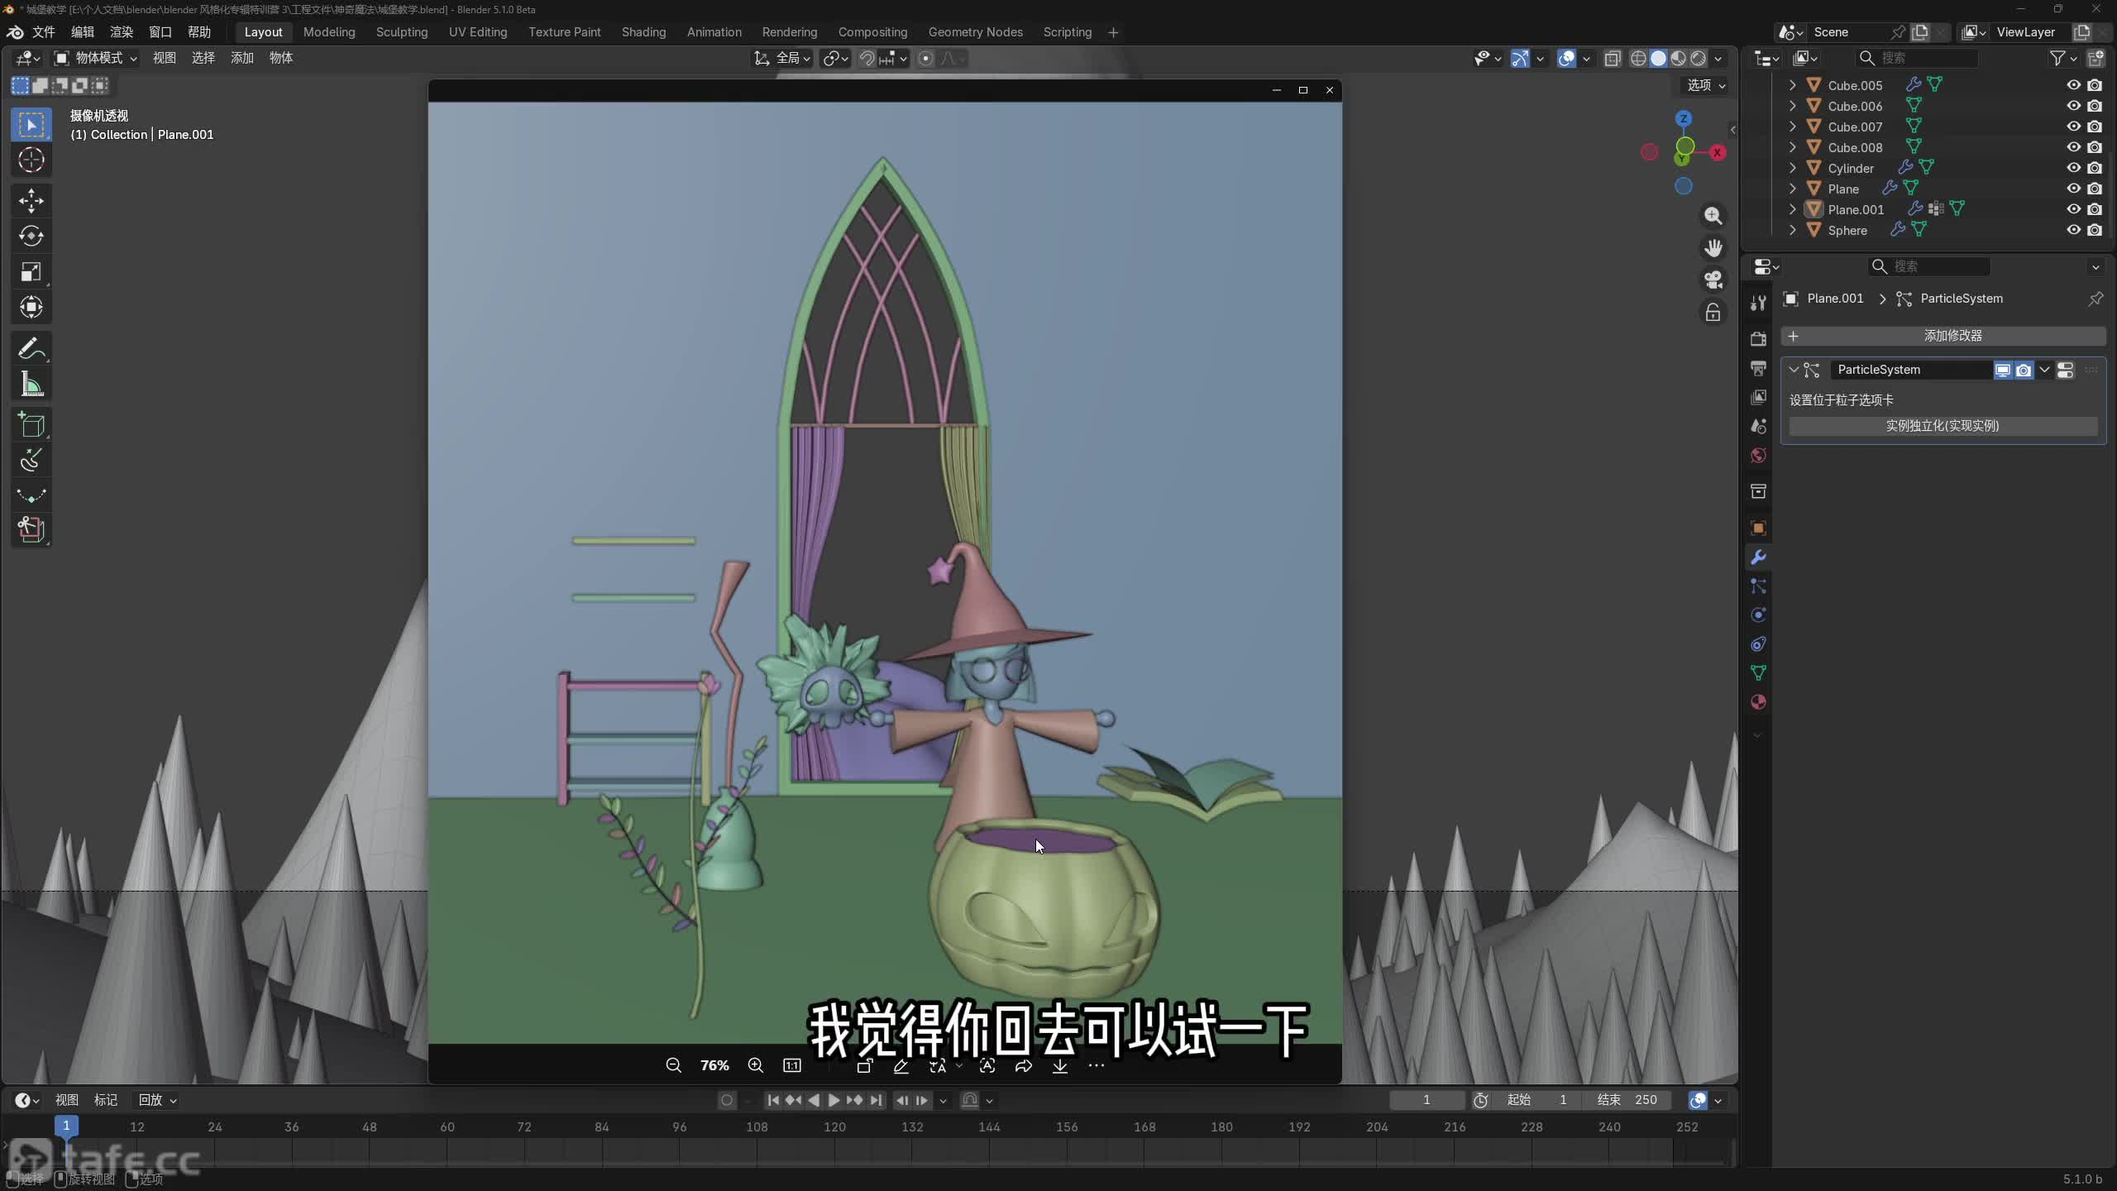Select the Measure tool
Screen dimensions: 2117x1191
coord(31,384)
